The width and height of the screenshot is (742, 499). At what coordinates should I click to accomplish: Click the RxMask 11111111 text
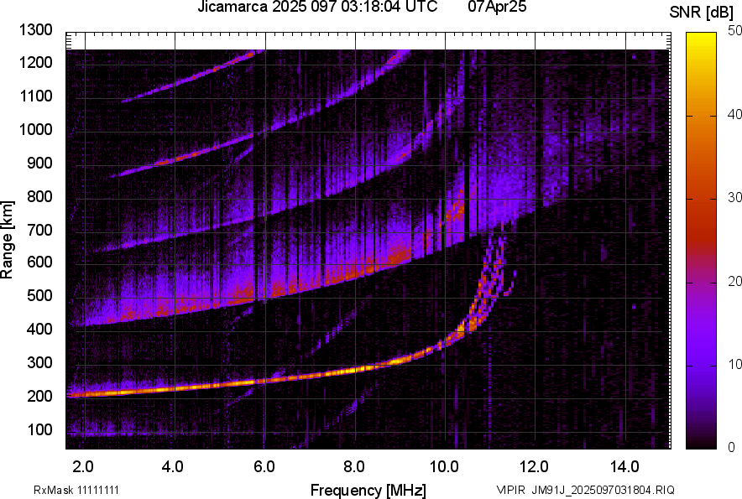pyautogui.click(x=81, y=490)
